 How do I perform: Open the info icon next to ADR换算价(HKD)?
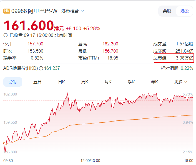(41, 68)
